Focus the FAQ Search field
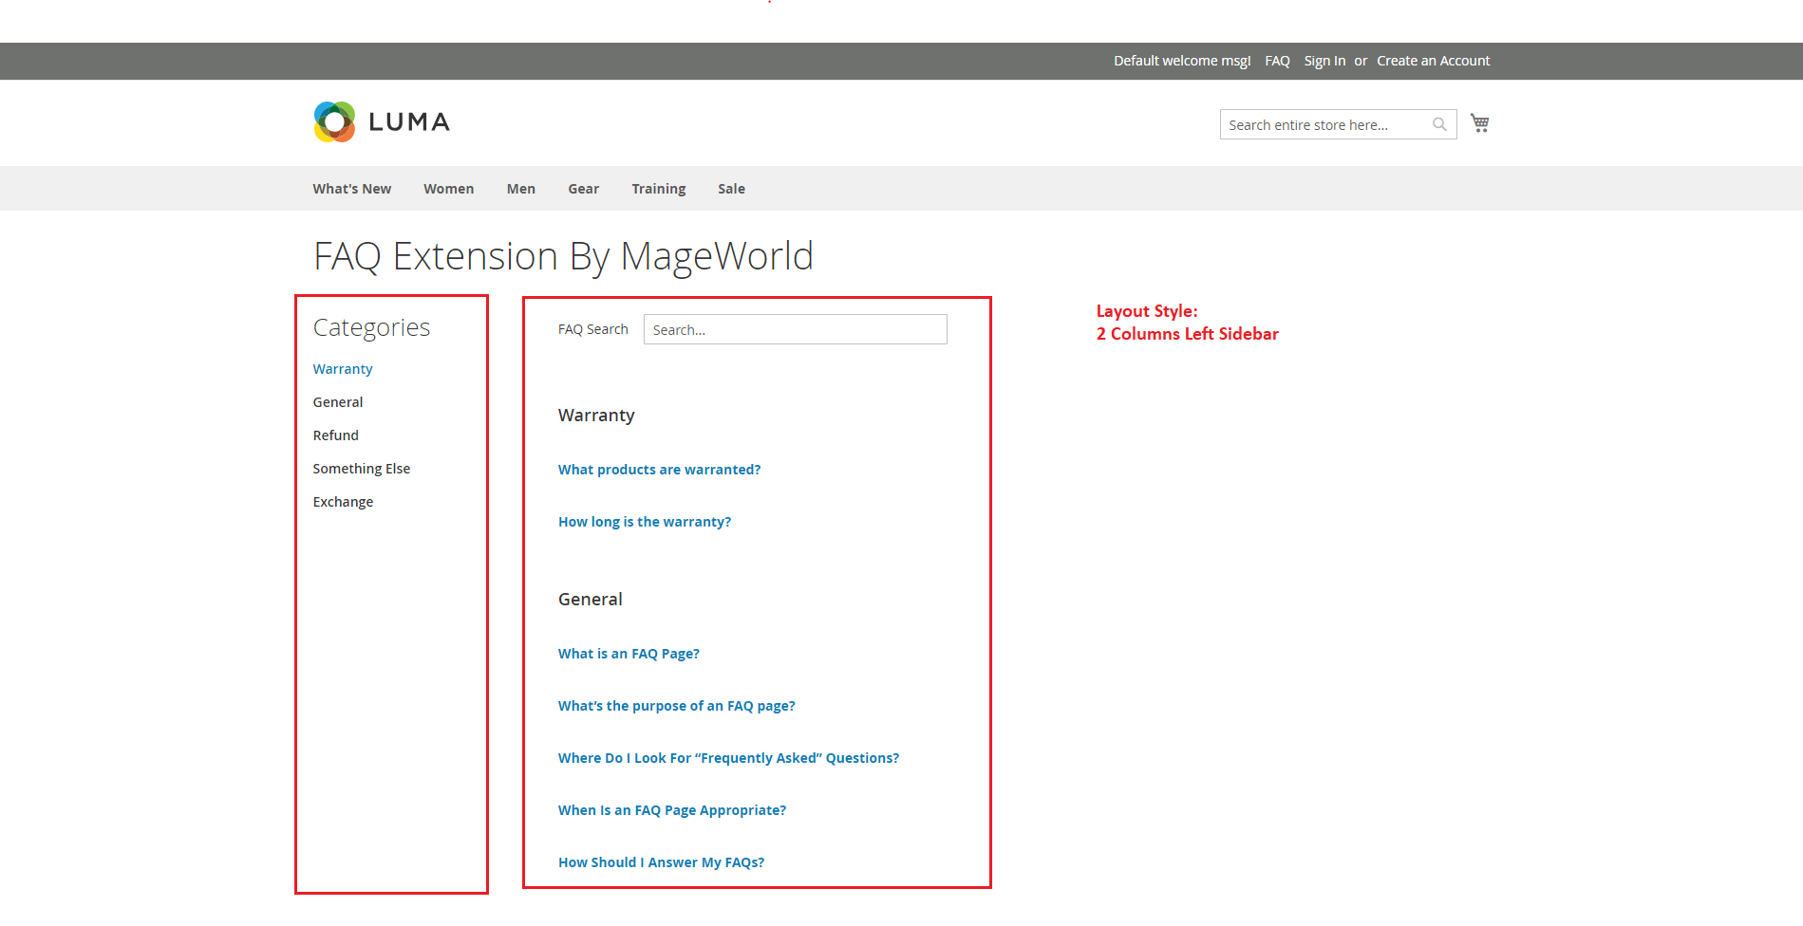Screen dimensions: 1803x926 tap(796, 329)
